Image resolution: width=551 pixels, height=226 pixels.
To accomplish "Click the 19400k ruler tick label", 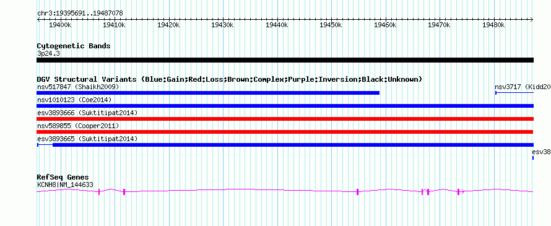I will pyautogui.click(x=61, y=25).
